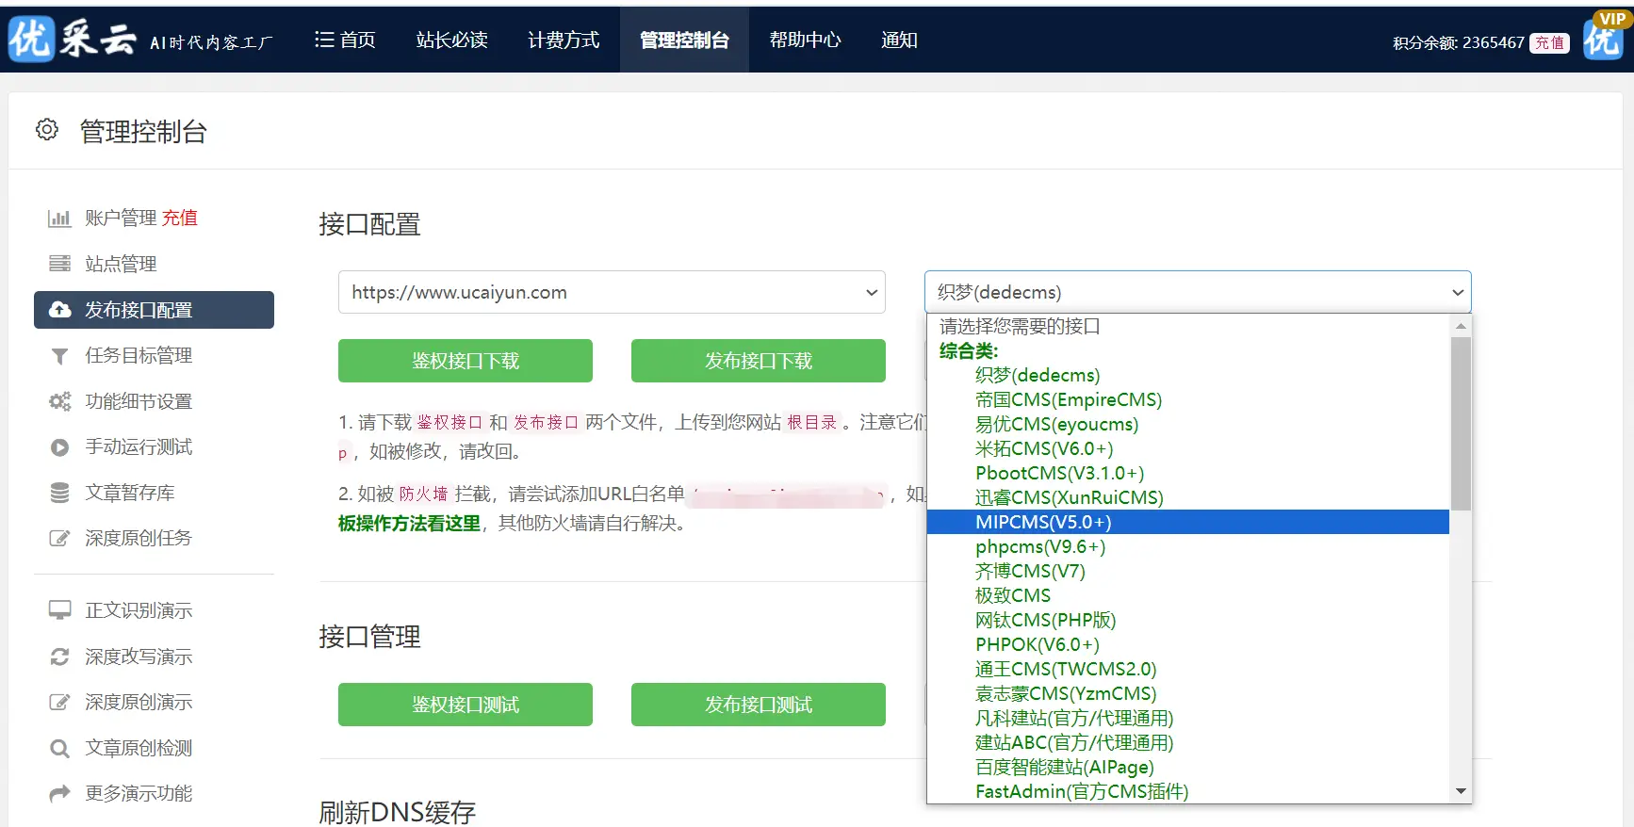Open 帮助中心 in top navigation
The width and height of the screenshot is (1634, 827).
click(805, 40)
